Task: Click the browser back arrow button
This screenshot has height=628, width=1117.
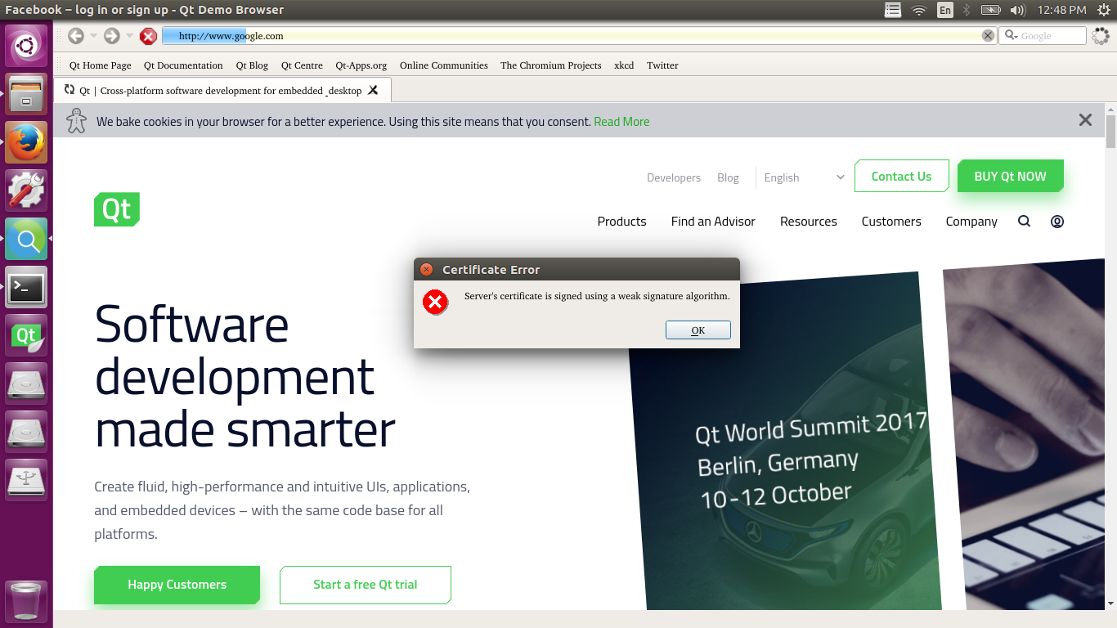Action: [76, 36]
